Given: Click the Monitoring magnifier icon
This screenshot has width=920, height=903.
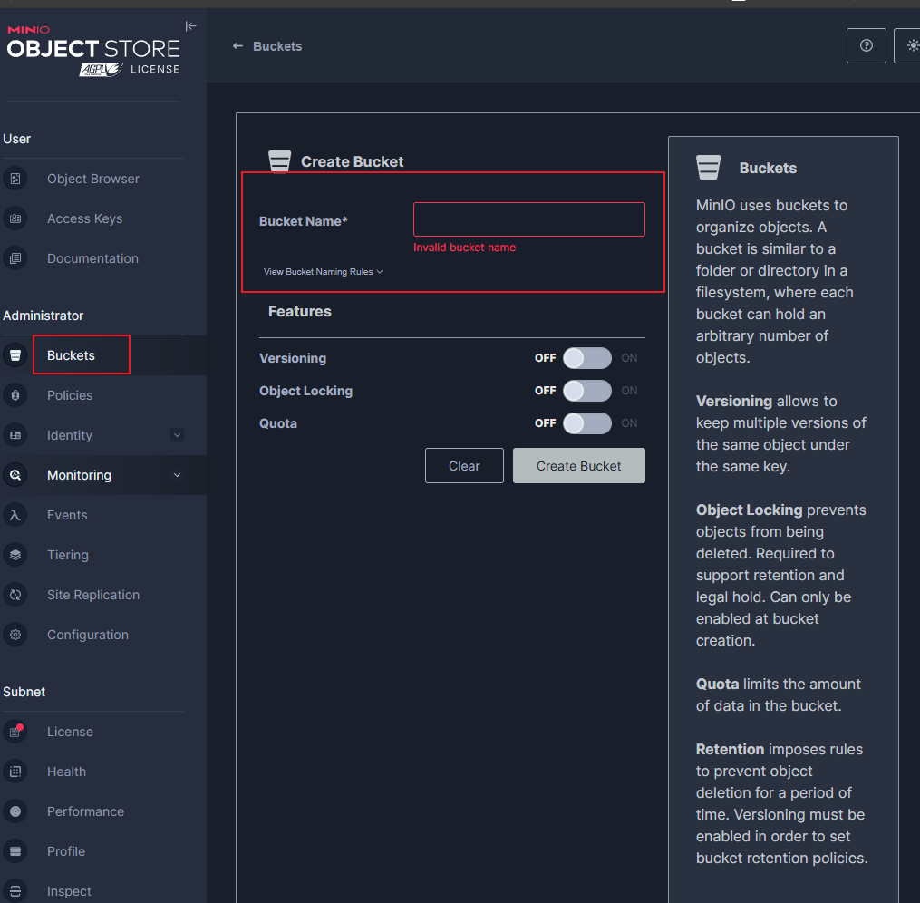Looking at the screenshot, I should coord(15,475).
